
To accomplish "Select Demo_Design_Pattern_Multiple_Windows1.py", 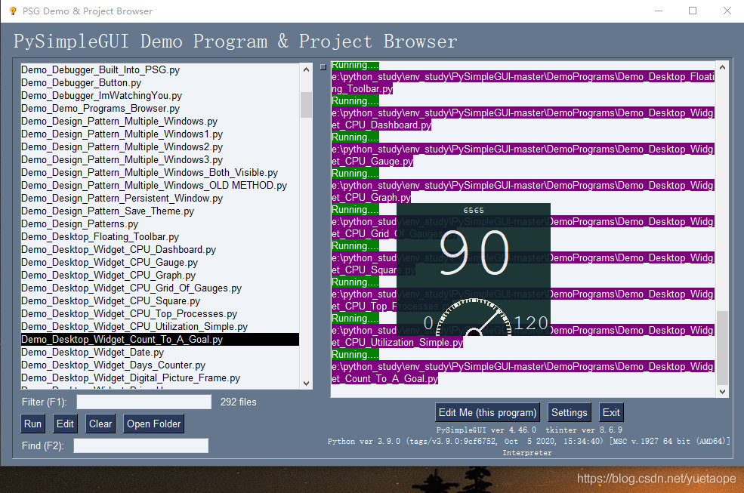I will coord(160,134).
